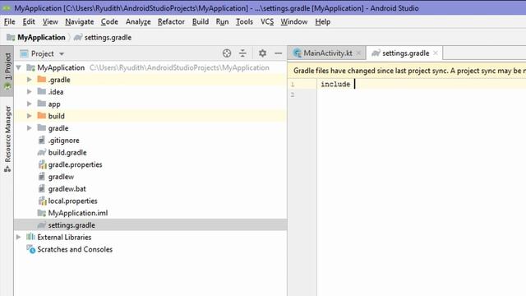The width and height of the screenshot is (526, 296).
Task: Open the Analyze menu
Action: click(138, 22)
